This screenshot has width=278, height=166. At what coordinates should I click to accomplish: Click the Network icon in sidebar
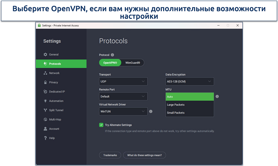click(45, 73)
